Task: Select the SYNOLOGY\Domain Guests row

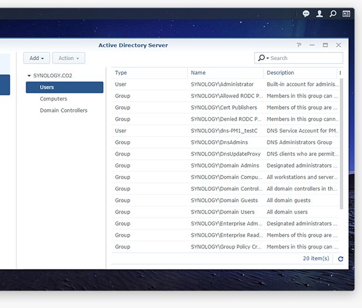Action: pyautogui.click(x=225, y=200)
